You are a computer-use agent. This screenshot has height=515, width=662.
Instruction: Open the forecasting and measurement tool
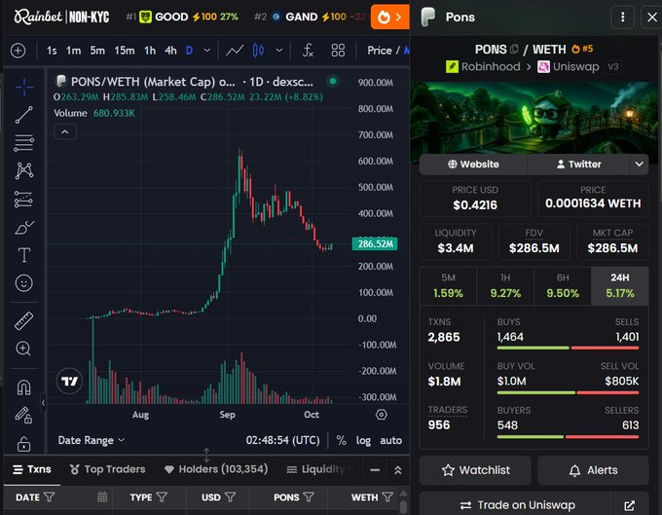click(24, 200)
